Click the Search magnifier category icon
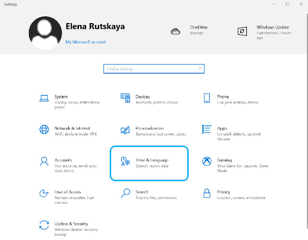The image size is (308, 240). coord(125,193)
